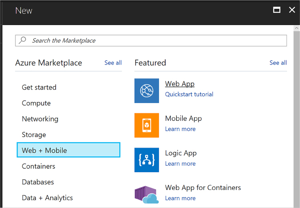
Task: Open Learn more under Mobile App
Action: 180,129
